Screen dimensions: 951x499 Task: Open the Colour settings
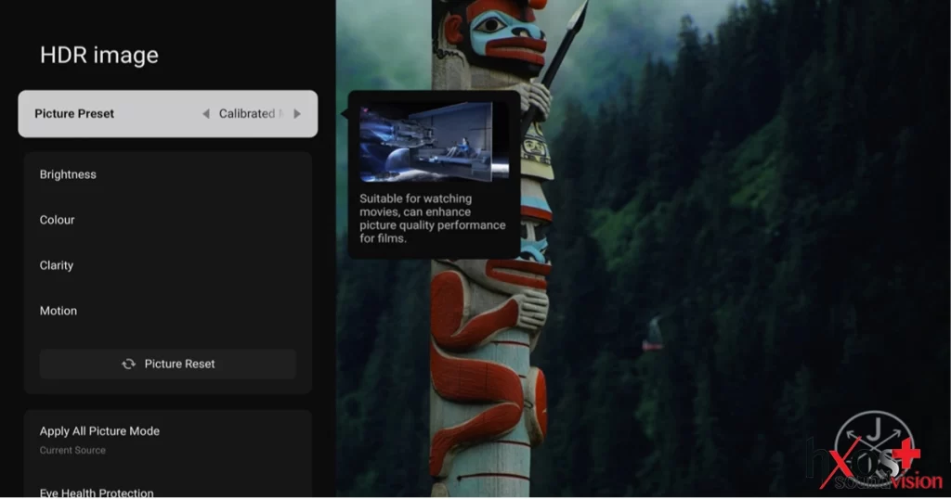pos(57,220)
